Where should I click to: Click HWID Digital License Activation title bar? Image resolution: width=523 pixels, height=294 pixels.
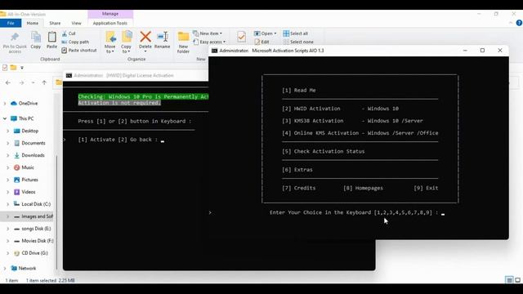136,75
